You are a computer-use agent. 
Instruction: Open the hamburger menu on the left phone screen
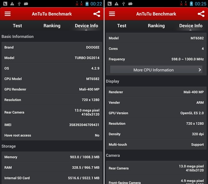click(x=7, y=14)
